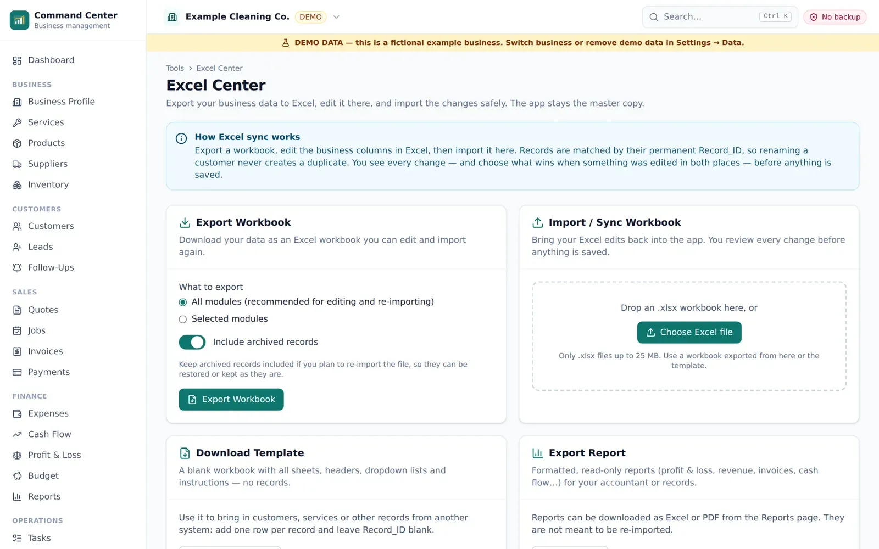Click the Customers people icon
879x549 pixels.
[x=17, y=226]
